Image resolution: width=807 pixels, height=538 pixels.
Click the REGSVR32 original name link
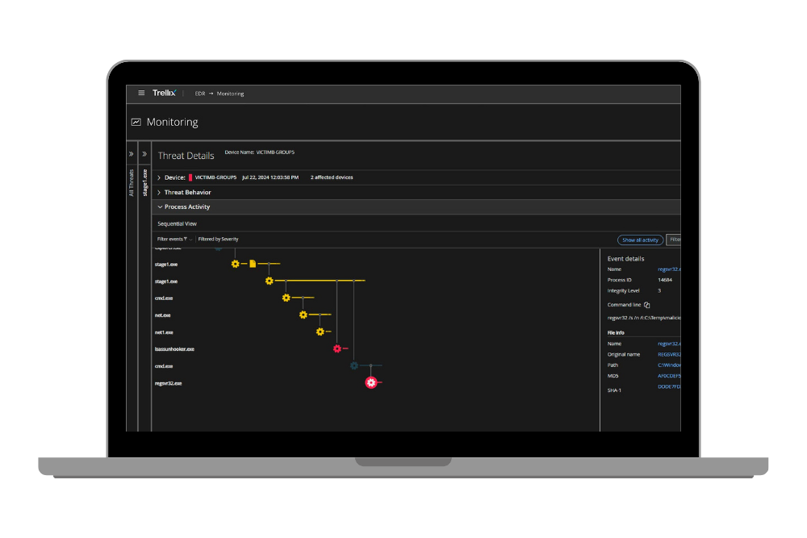click(669, 354)
